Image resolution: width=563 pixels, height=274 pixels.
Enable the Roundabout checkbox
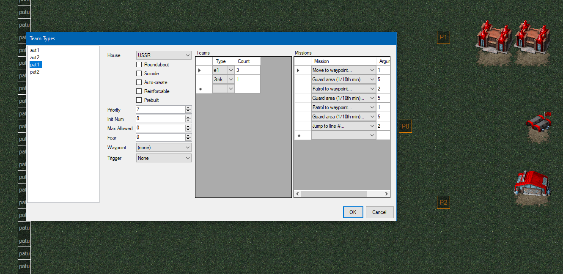point(139,65)
